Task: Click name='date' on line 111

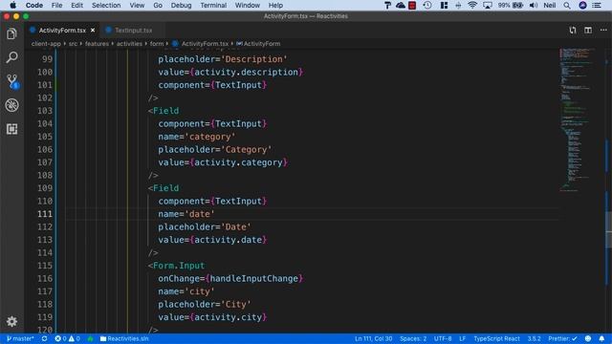Action: point(186,214)
